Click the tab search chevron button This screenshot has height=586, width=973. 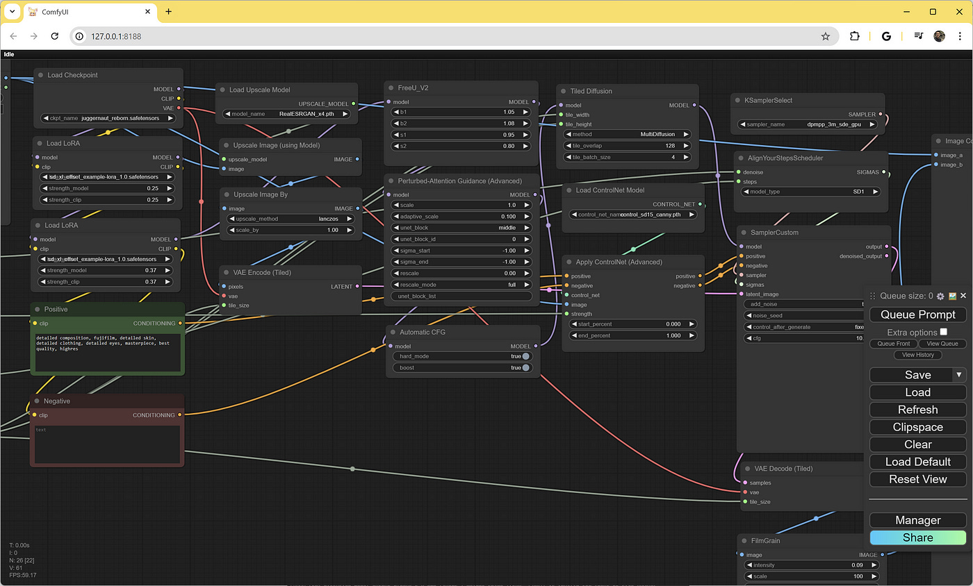(x=12, y=12)
